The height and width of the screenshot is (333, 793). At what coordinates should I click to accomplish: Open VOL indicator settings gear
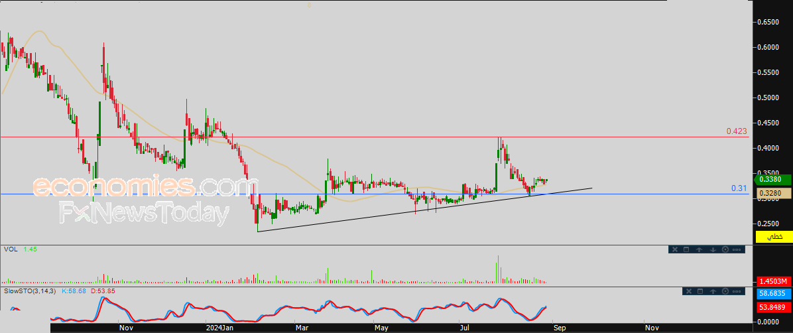point(725,249)
